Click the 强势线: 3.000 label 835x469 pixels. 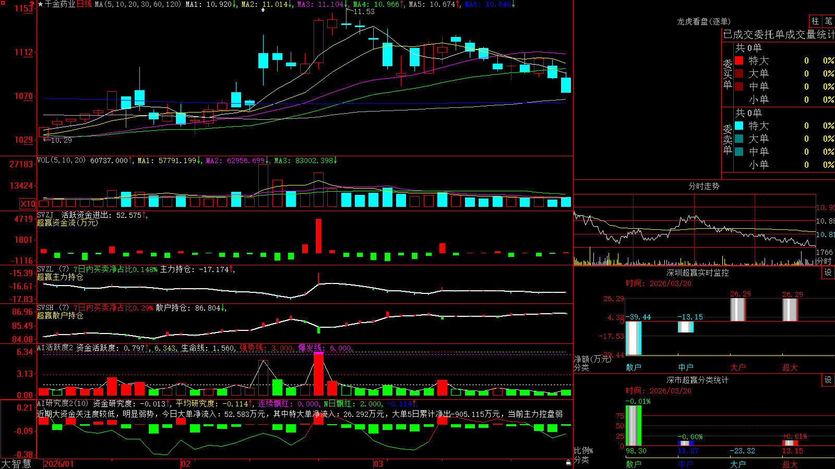(x=267, y=348)
